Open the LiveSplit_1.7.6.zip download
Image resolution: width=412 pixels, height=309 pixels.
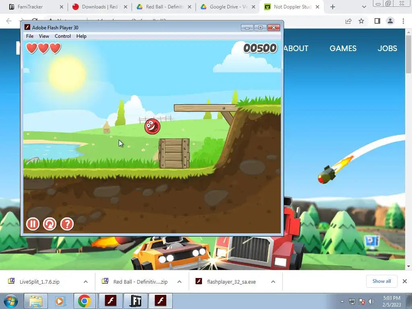[x=39, y=282]
